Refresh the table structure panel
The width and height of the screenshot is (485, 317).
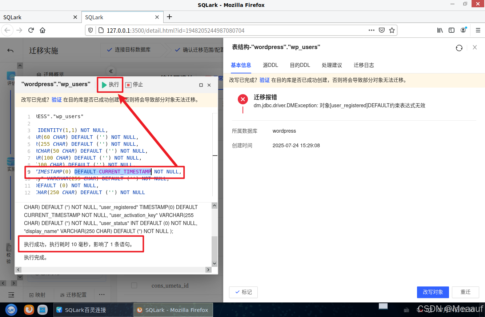coord(459,48)
